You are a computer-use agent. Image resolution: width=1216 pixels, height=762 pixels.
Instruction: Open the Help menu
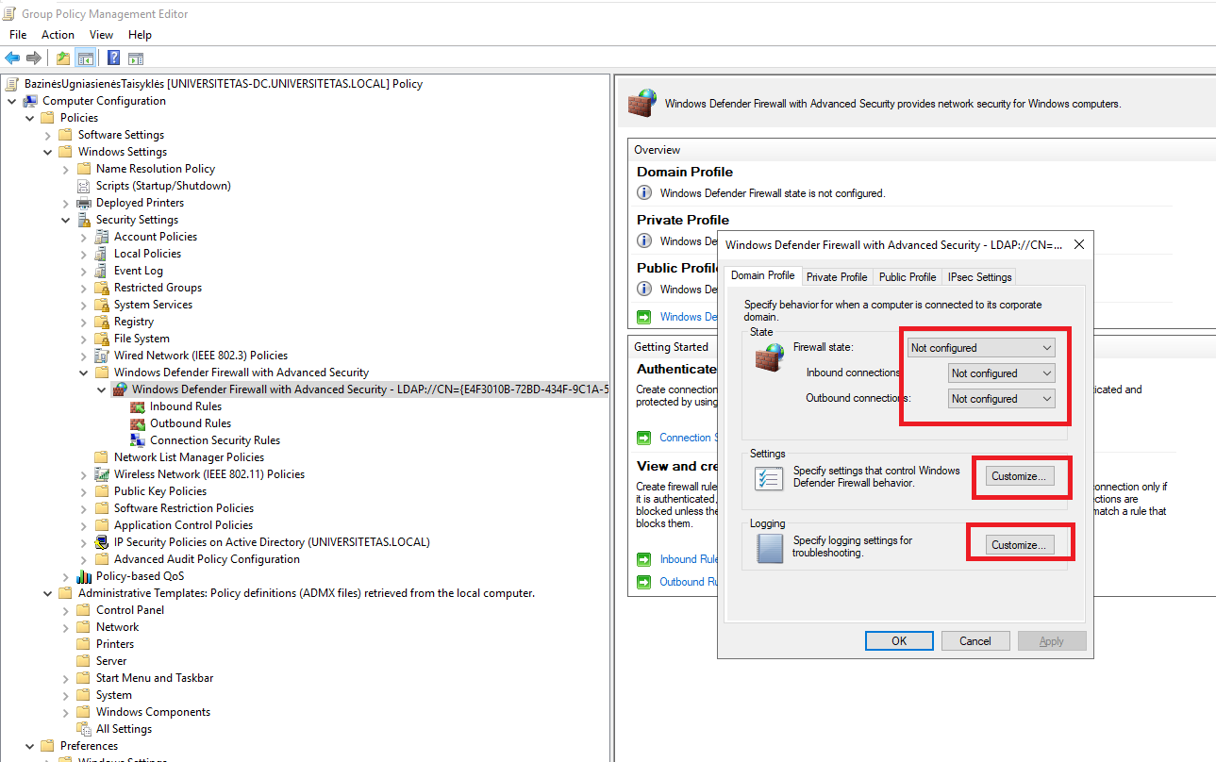pyautogui.click(x=140, y=35)
